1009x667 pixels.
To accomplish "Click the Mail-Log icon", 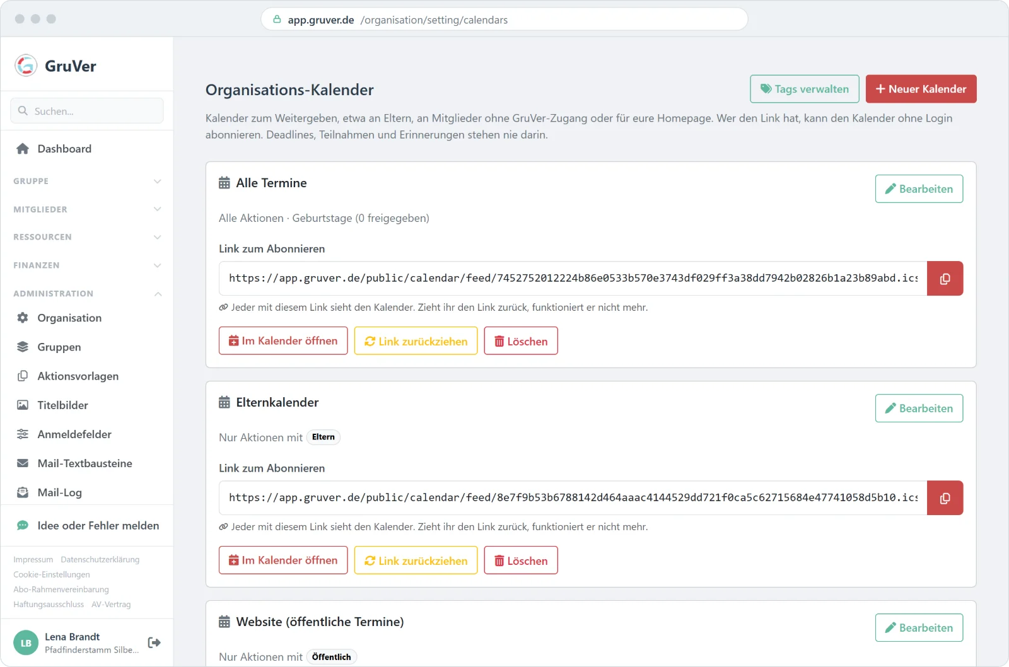I will [x=23, y=492].
